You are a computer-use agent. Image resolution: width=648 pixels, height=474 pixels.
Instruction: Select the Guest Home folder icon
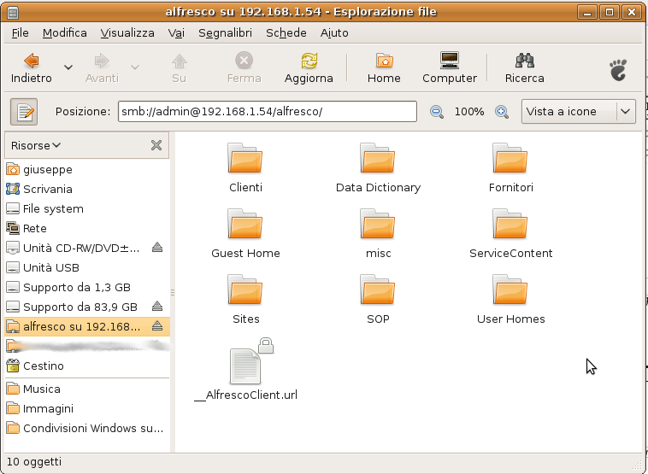click(x=245, y=224)
